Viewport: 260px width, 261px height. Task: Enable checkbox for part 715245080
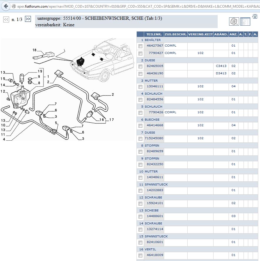point(141,139)
